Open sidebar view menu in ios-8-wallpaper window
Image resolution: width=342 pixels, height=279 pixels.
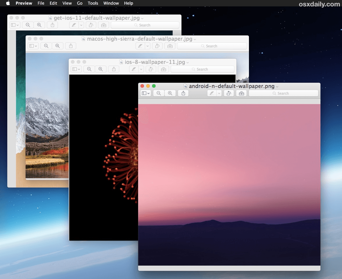point(76,69)
